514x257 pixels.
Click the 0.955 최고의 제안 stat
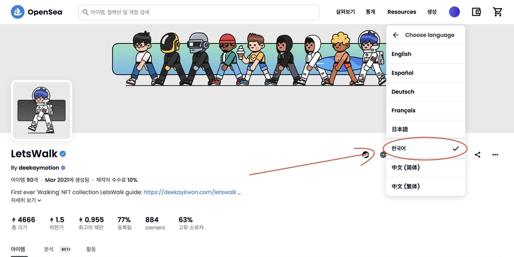point(91,223)
